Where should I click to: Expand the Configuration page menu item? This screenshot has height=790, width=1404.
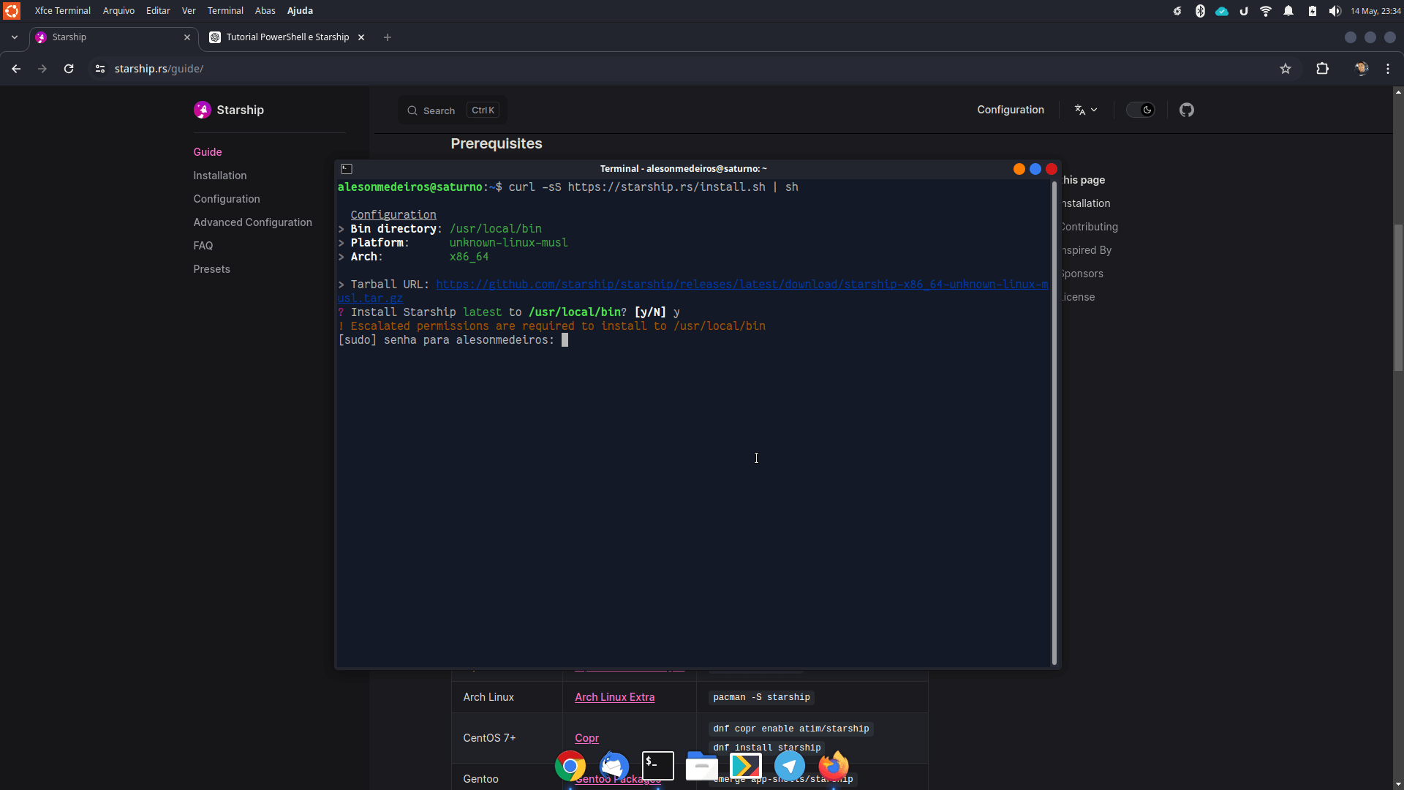[x=227, y=199]
